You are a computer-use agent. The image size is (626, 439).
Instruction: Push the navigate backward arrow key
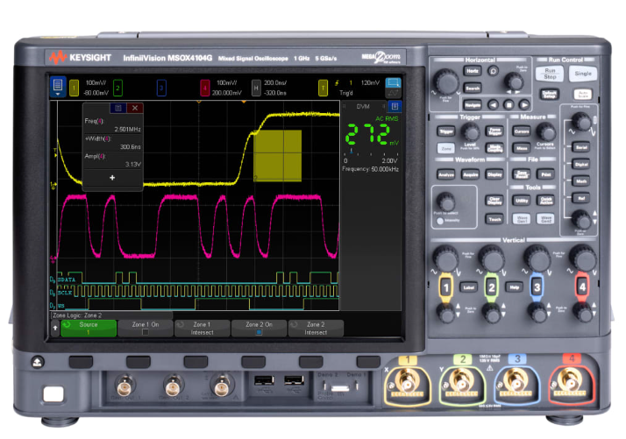(493, 104)
